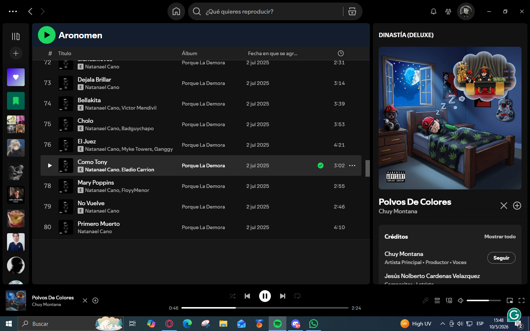Skip to the previous track
The height and width of the screenshot is (331, 530).
(x=247, y=296)
